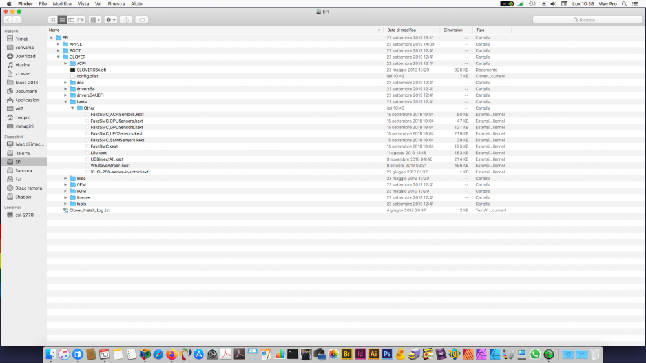Screen dimensions: 646x363
Task: Select the Pandora volume in sidebar
Action: [23, 171]
